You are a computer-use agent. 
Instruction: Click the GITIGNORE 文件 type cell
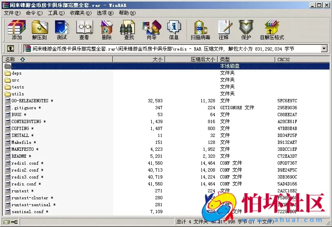point(237,108)
